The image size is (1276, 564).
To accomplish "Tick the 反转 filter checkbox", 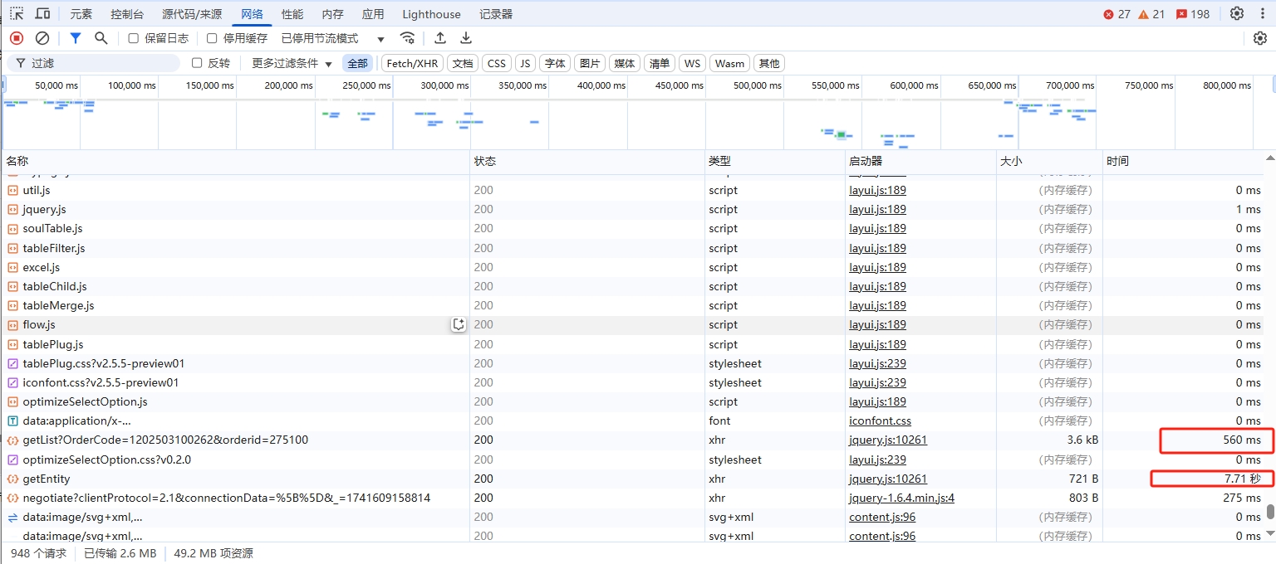I will 197,63.
